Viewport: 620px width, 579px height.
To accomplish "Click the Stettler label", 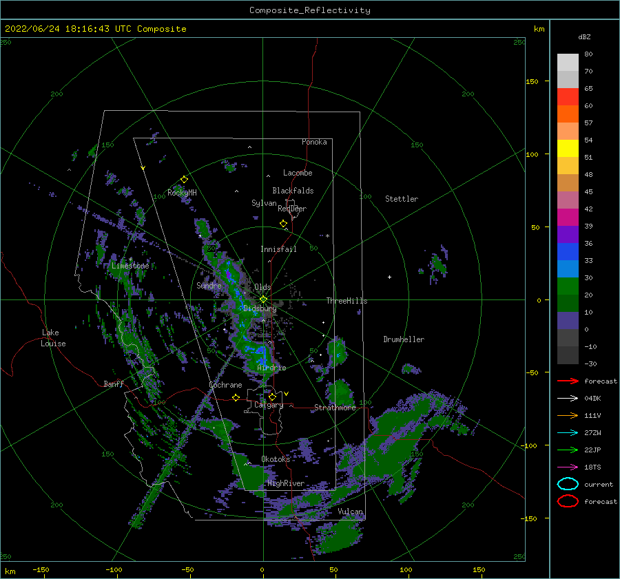I will click(x=402, y=199).
